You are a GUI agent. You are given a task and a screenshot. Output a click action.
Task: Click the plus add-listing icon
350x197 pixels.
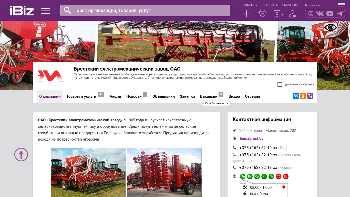(x=246, y=14)
